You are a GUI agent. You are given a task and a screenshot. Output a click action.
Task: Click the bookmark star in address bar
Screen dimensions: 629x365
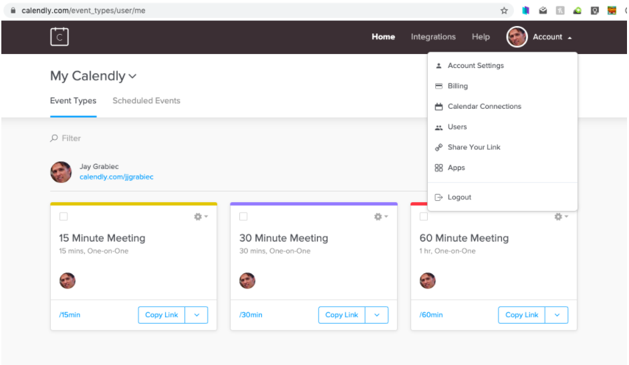[x=504, y=11]
